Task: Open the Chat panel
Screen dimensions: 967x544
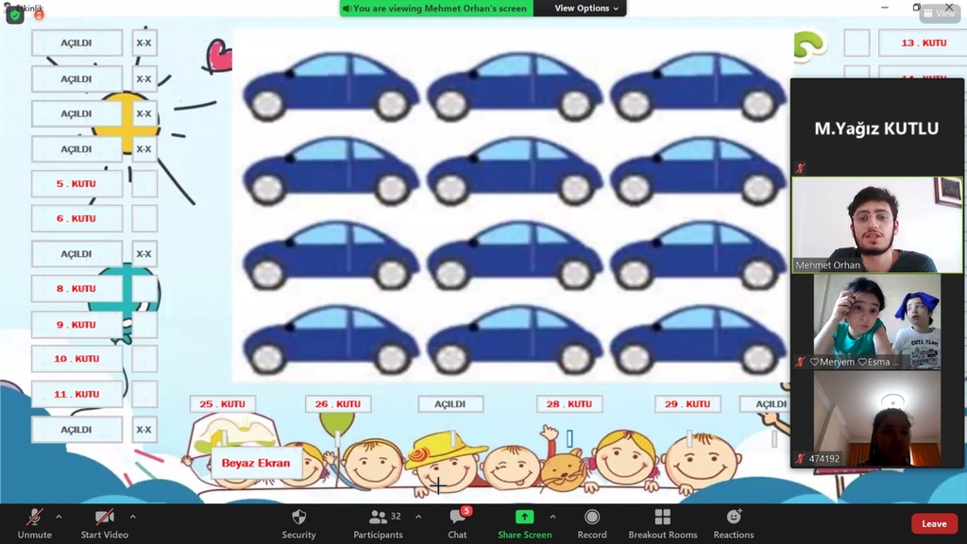Action: (458, 523)
